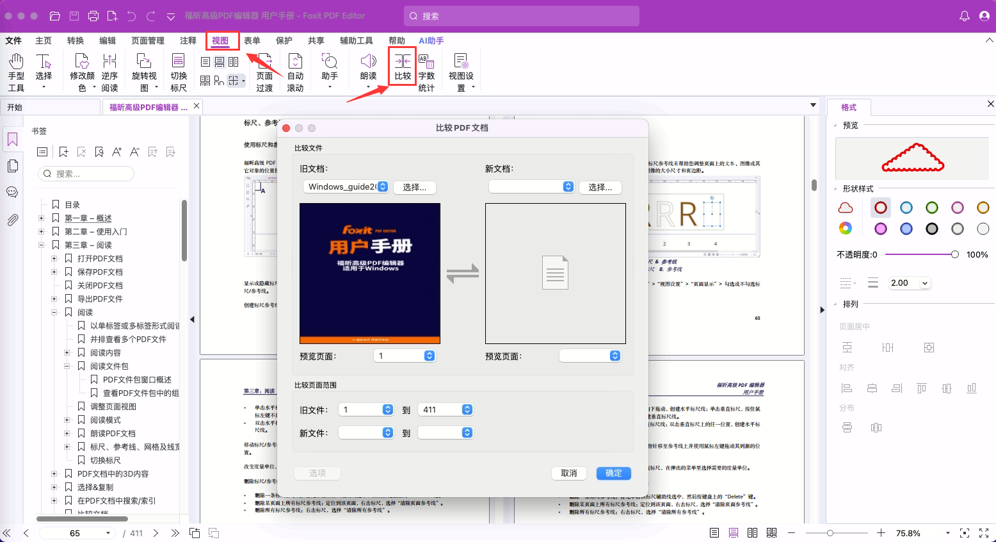Click the zoom in plus icon
Screen dimensions: 996x542
(x=881, y=533)
